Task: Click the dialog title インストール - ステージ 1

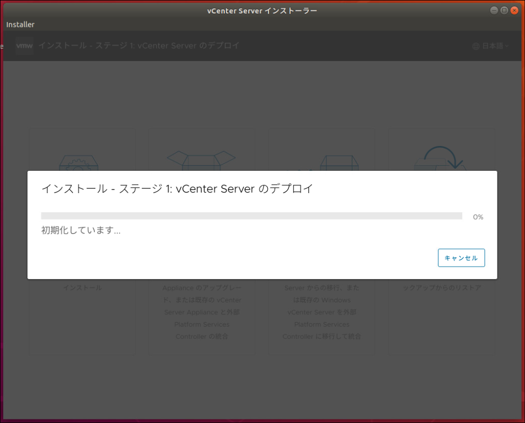Action: [177, 188]
